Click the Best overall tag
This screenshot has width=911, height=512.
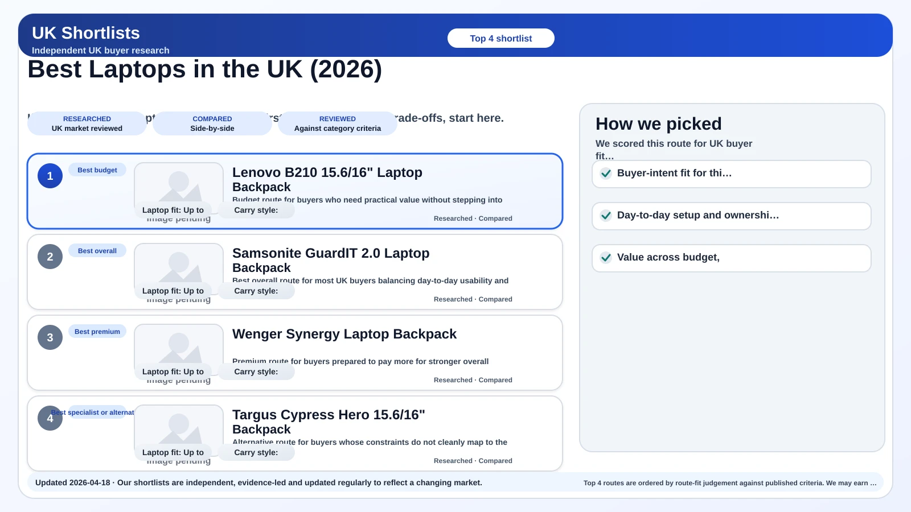[x=97, y=251]
